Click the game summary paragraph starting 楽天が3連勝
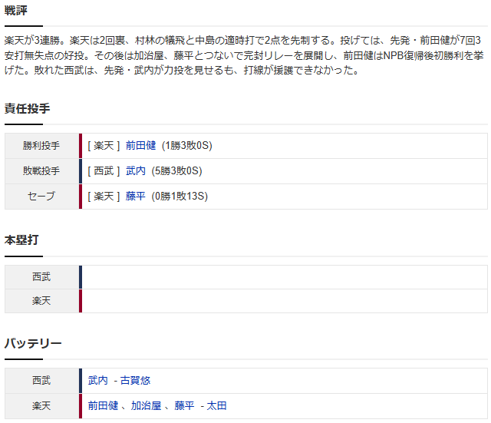The width and height of the screenshot is (491, 423). (244, 55)
